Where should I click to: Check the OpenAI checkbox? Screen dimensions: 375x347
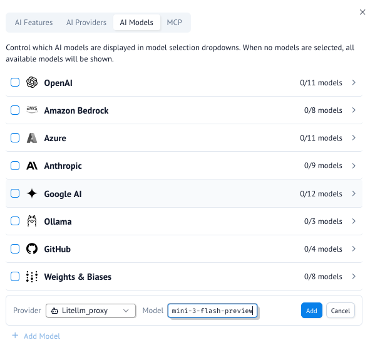15,82
